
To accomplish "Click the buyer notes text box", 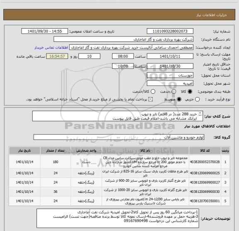I will point(118,219).
